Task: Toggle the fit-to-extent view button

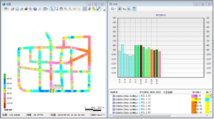Action: [x=85, y=9]
